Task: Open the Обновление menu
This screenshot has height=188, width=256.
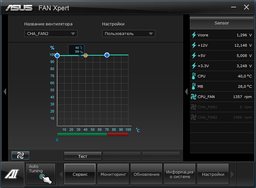Action: click(147, 174)
